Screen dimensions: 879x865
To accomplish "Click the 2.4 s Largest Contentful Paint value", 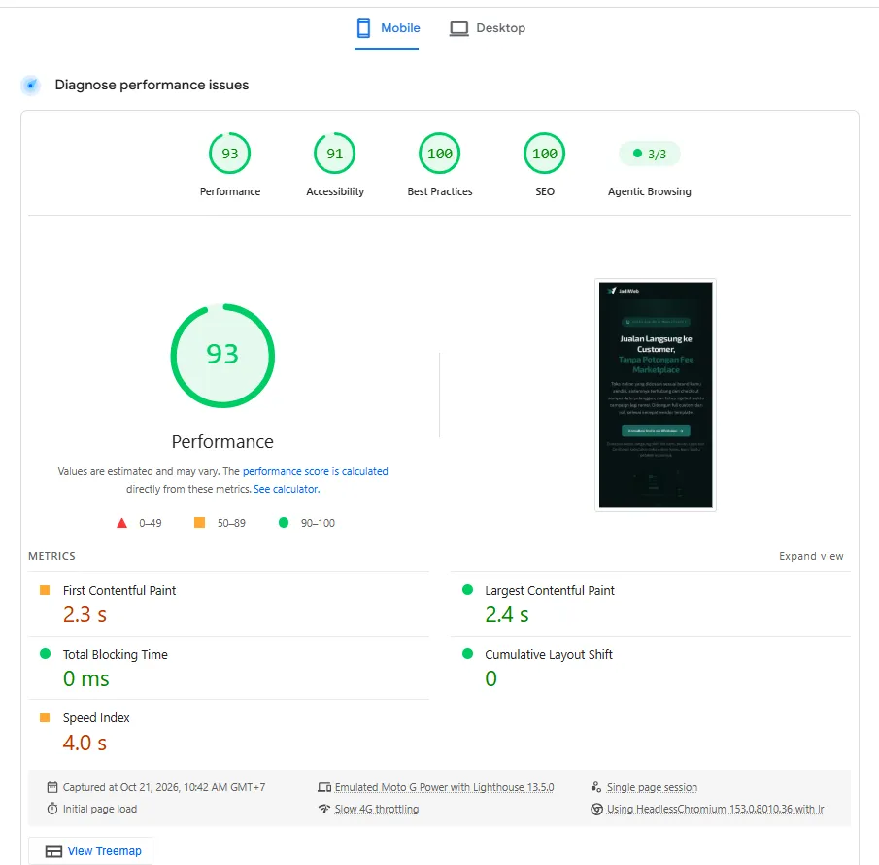I will [507, 615].
